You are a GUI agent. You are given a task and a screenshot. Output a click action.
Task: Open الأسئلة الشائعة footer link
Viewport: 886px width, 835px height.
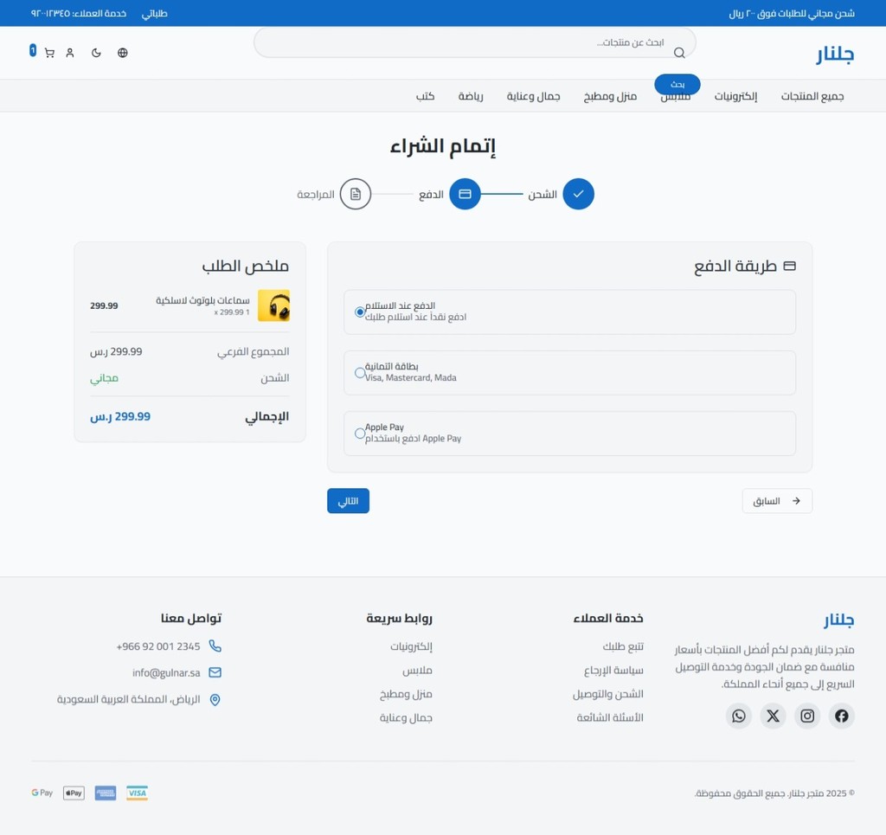click(x=610, y=718)
